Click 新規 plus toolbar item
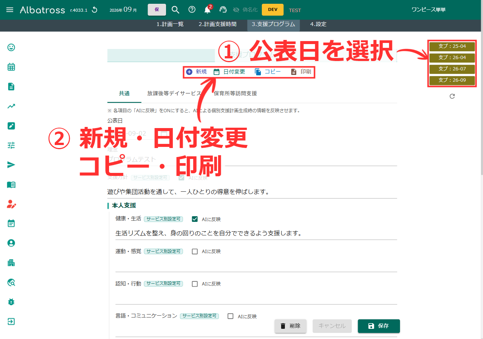The height and width of the screenshot is (339, 483). click(196, 72)
